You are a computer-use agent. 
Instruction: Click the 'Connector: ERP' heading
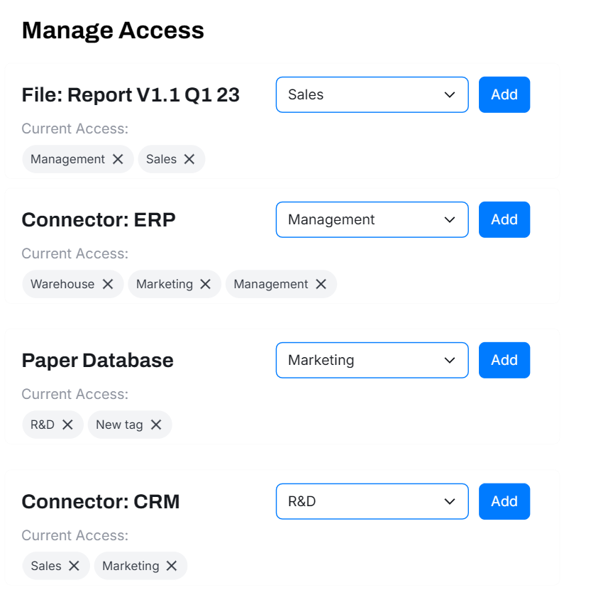(99, 220)
